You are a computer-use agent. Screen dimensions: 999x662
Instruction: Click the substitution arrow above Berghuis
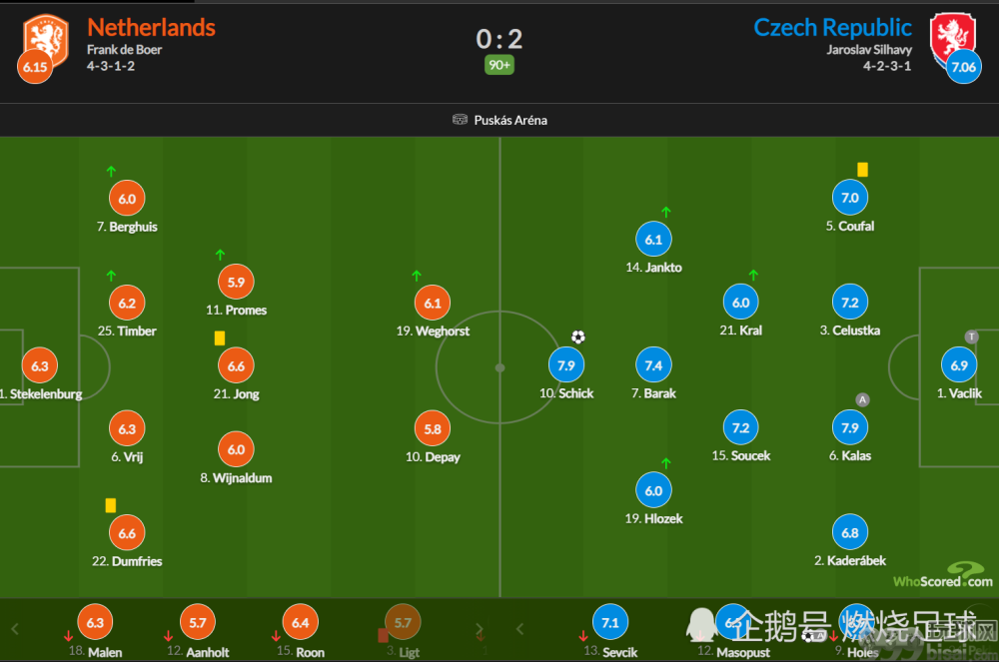111,171
